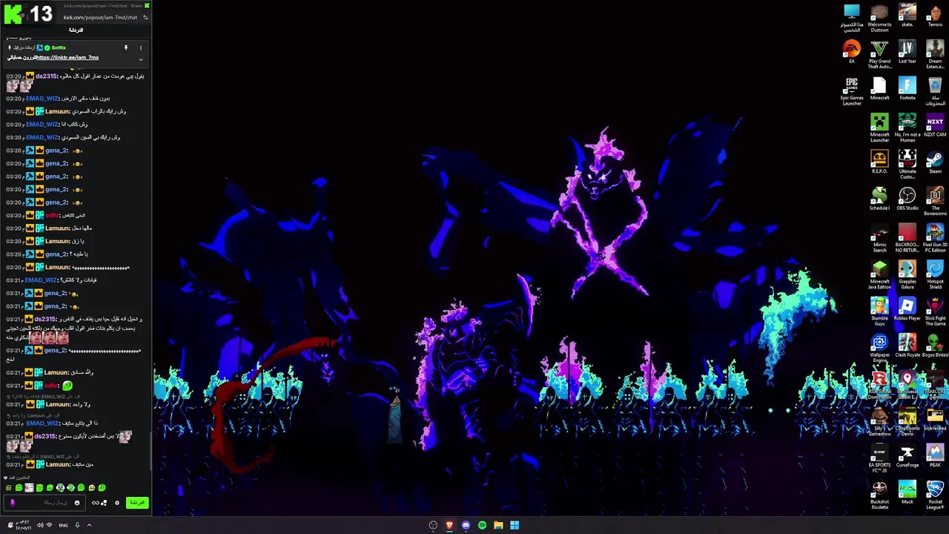
Task: Open the Wallpaper Engine shortcut
Action: 879,348
